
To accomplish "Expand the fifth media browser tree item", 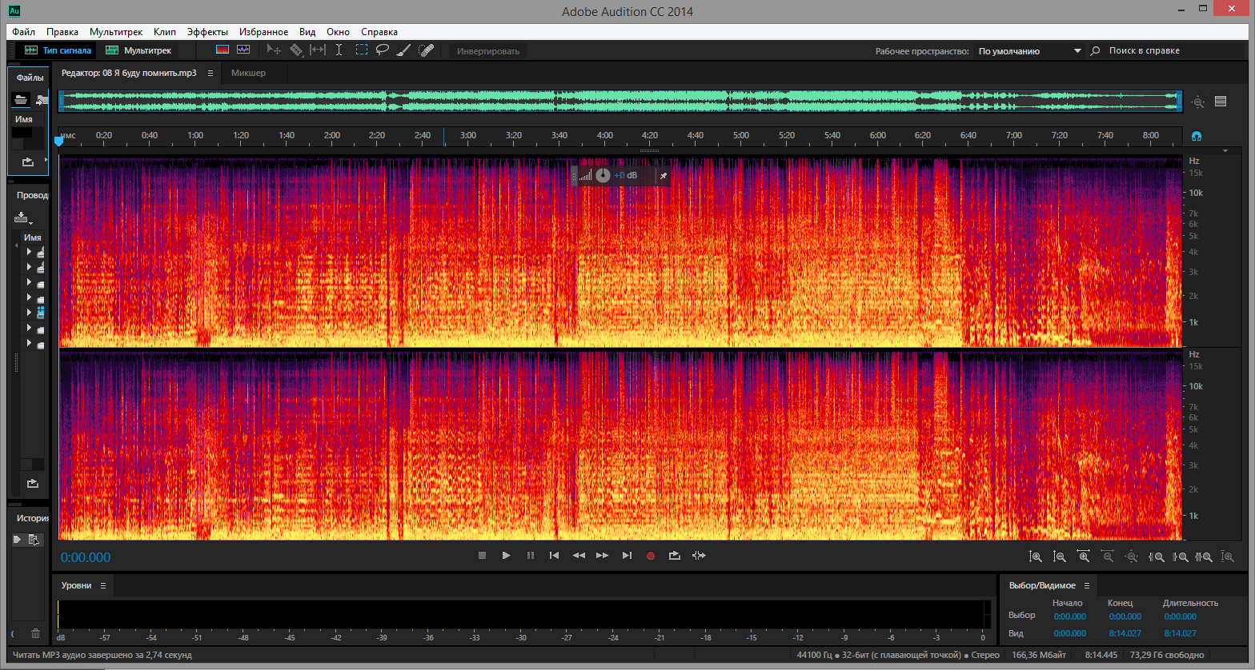I will [x=29, y=312].
